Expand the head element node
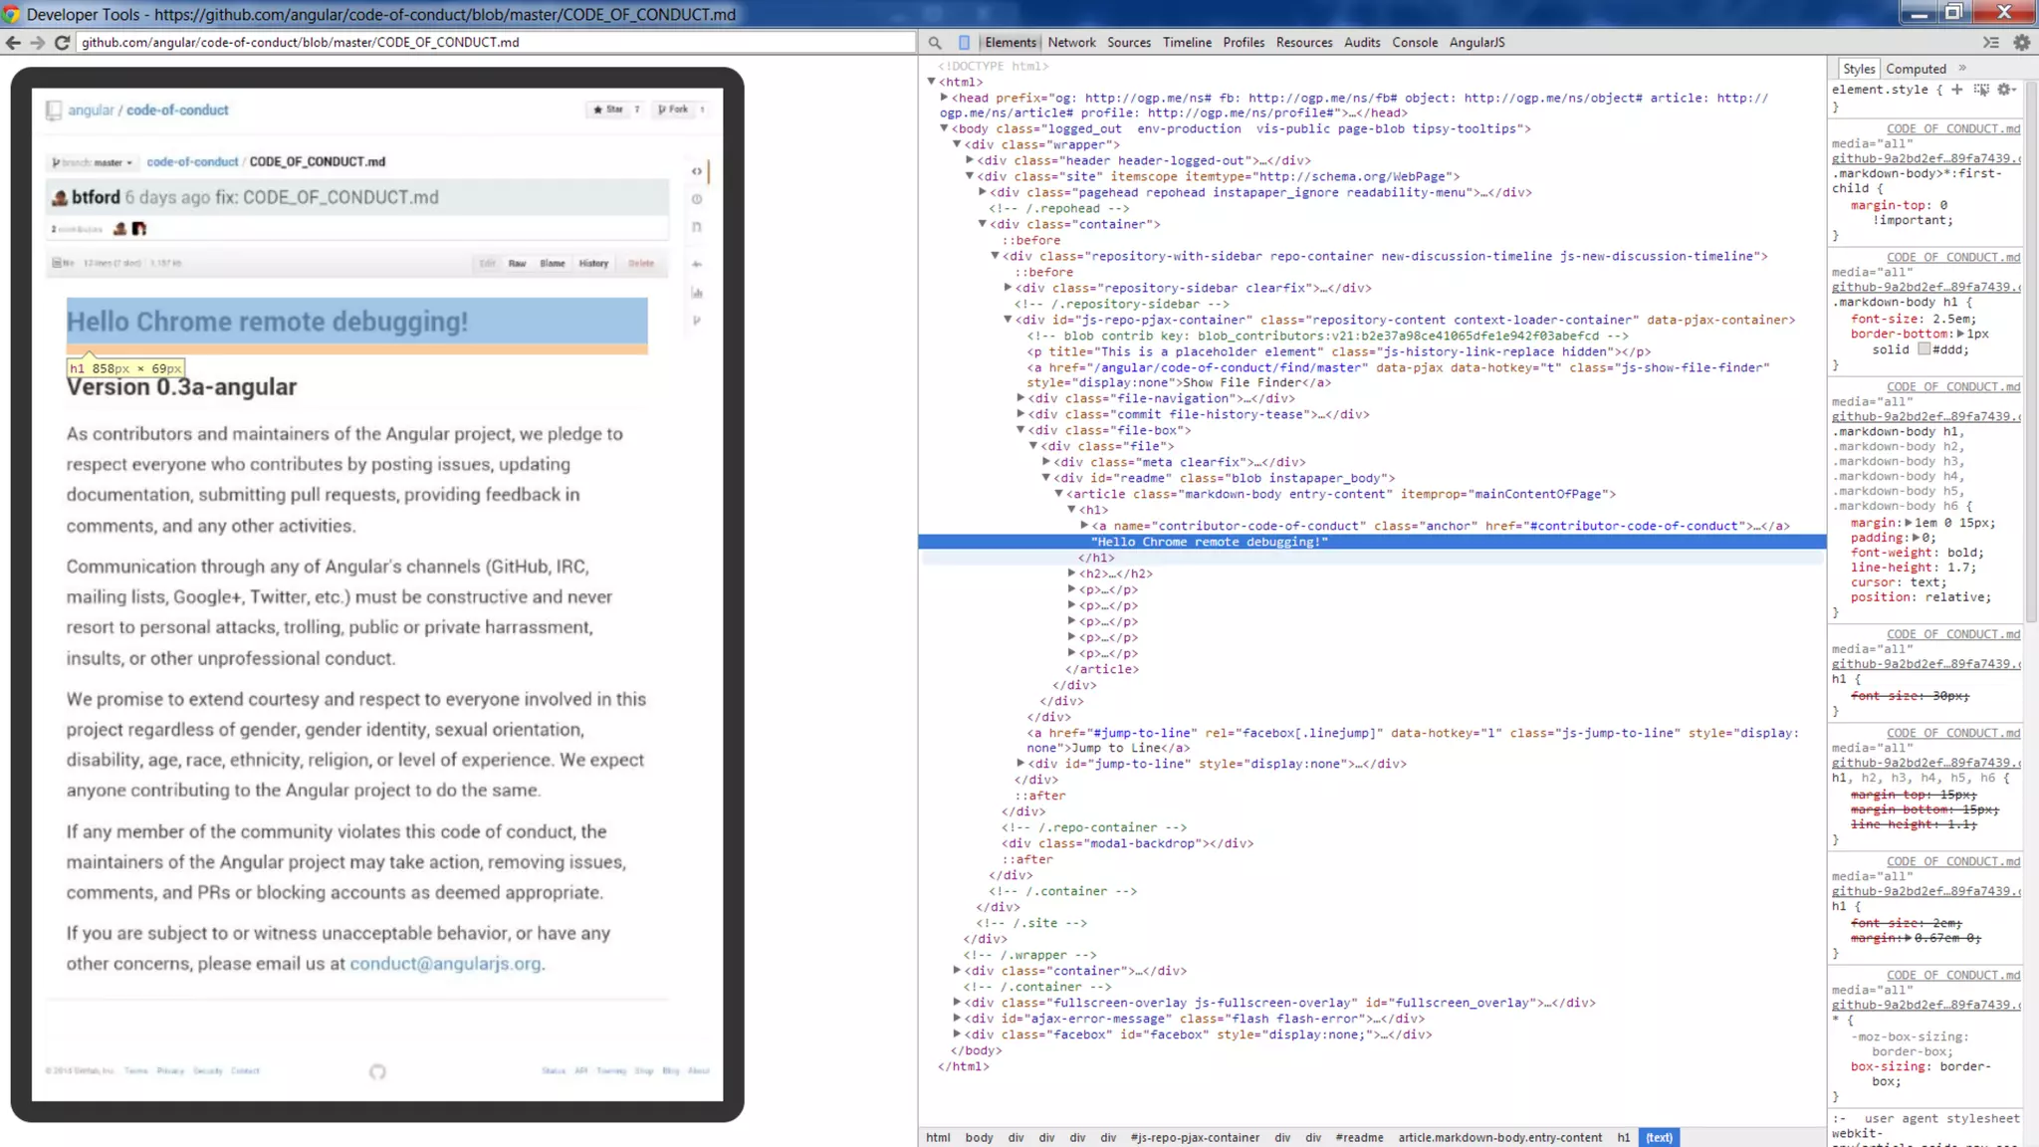Image resolution: width=2039 pixels, height=1147 pixels. (x=944, y=98)
